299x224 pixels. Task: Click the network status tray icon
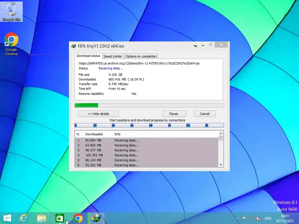tap(251, 218)
